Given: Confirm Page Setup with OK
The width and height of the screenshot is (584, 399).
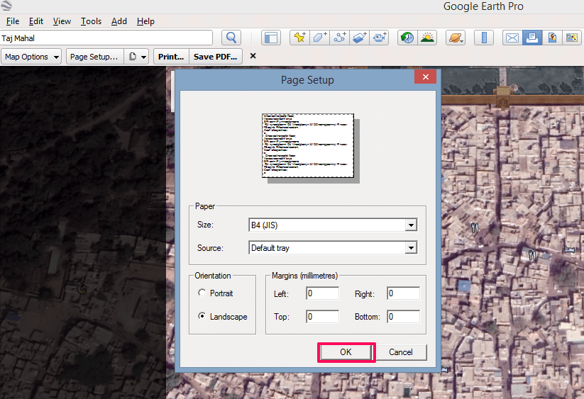Looking at the screenshot, I should 346,352.
